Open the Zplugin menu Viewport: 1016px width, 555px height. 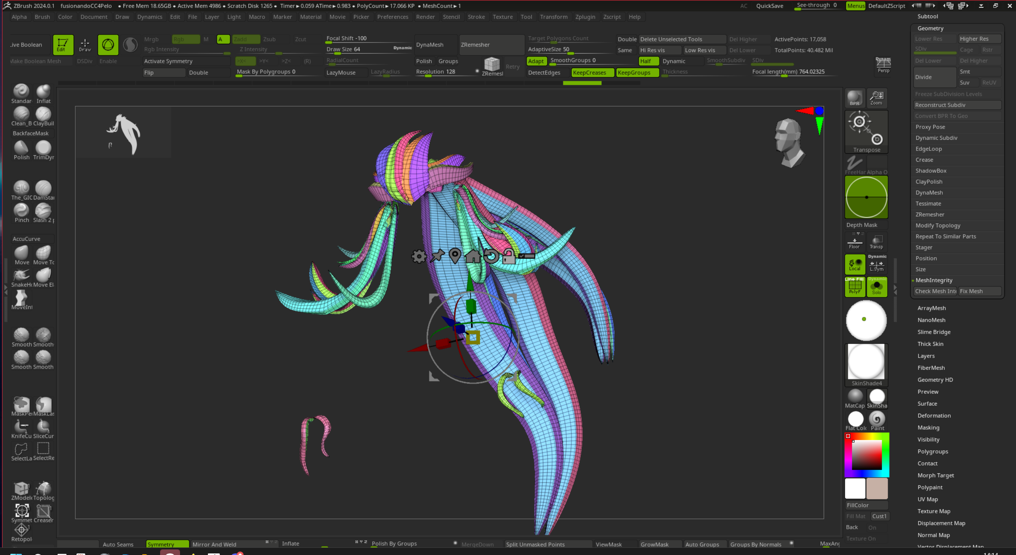[585, 17]
